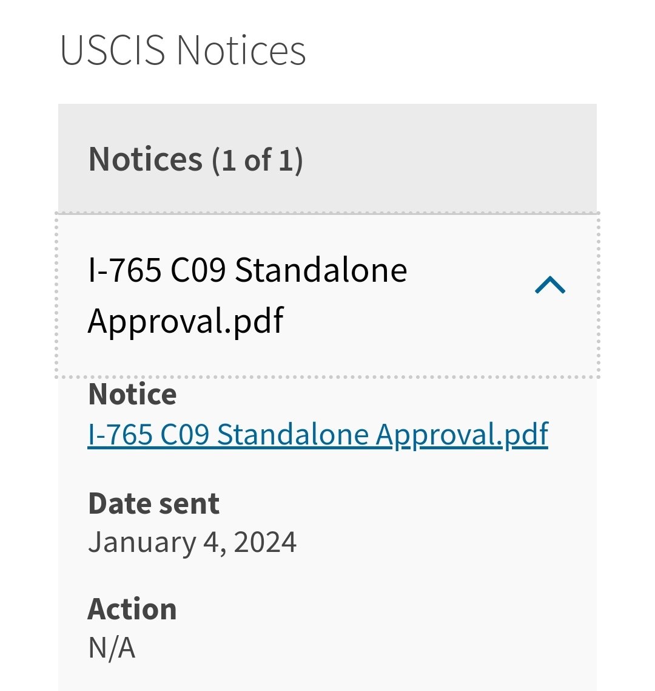Click the (1 of 1) notice count
This screenshot has height=691, width=655.
click(258, 160)
